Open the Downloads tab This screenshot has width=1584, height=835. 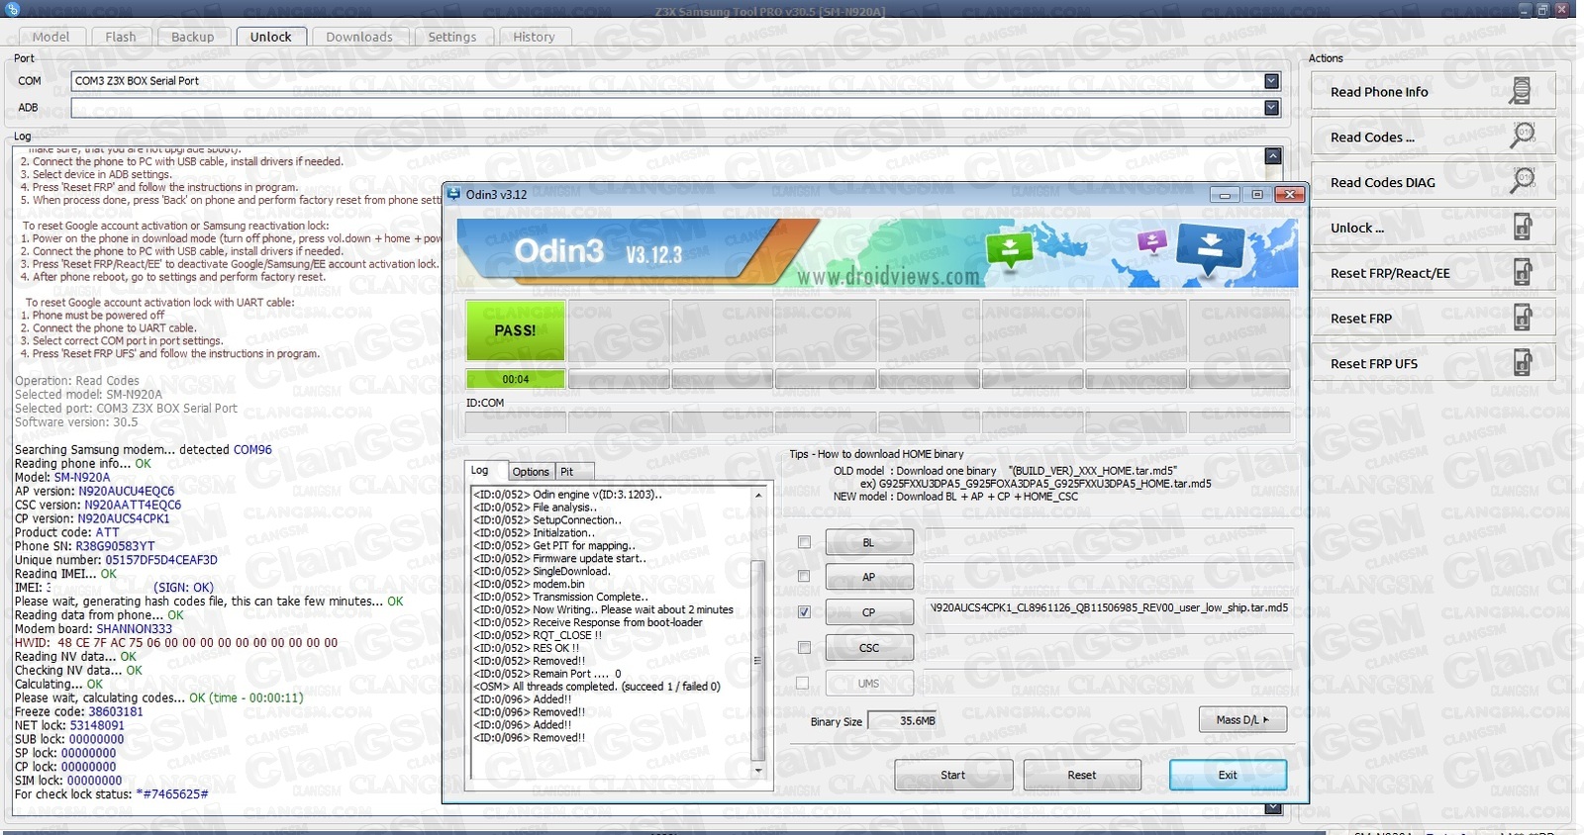(x=359, y=37)
